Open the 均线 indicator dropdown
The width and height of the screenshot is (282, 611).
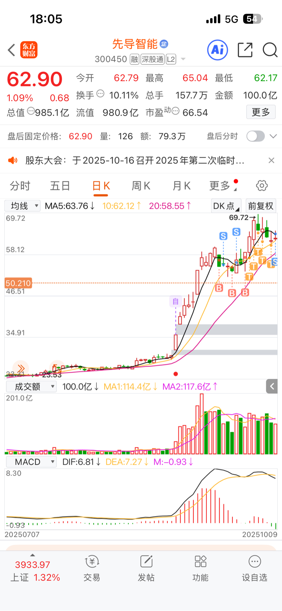point(22,206)
